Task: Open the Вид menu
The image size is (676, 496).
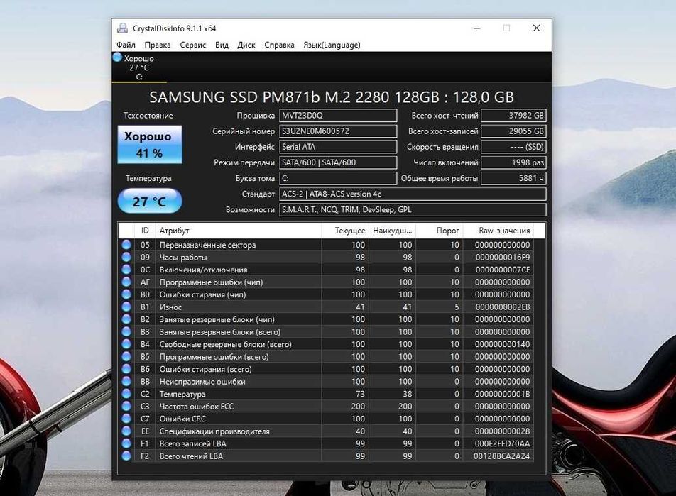Action: pos(222,45)
